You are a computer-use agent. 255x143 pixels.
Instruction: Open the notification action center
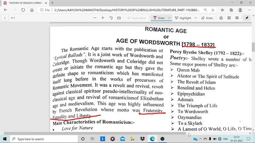click(x=248, y=139)
